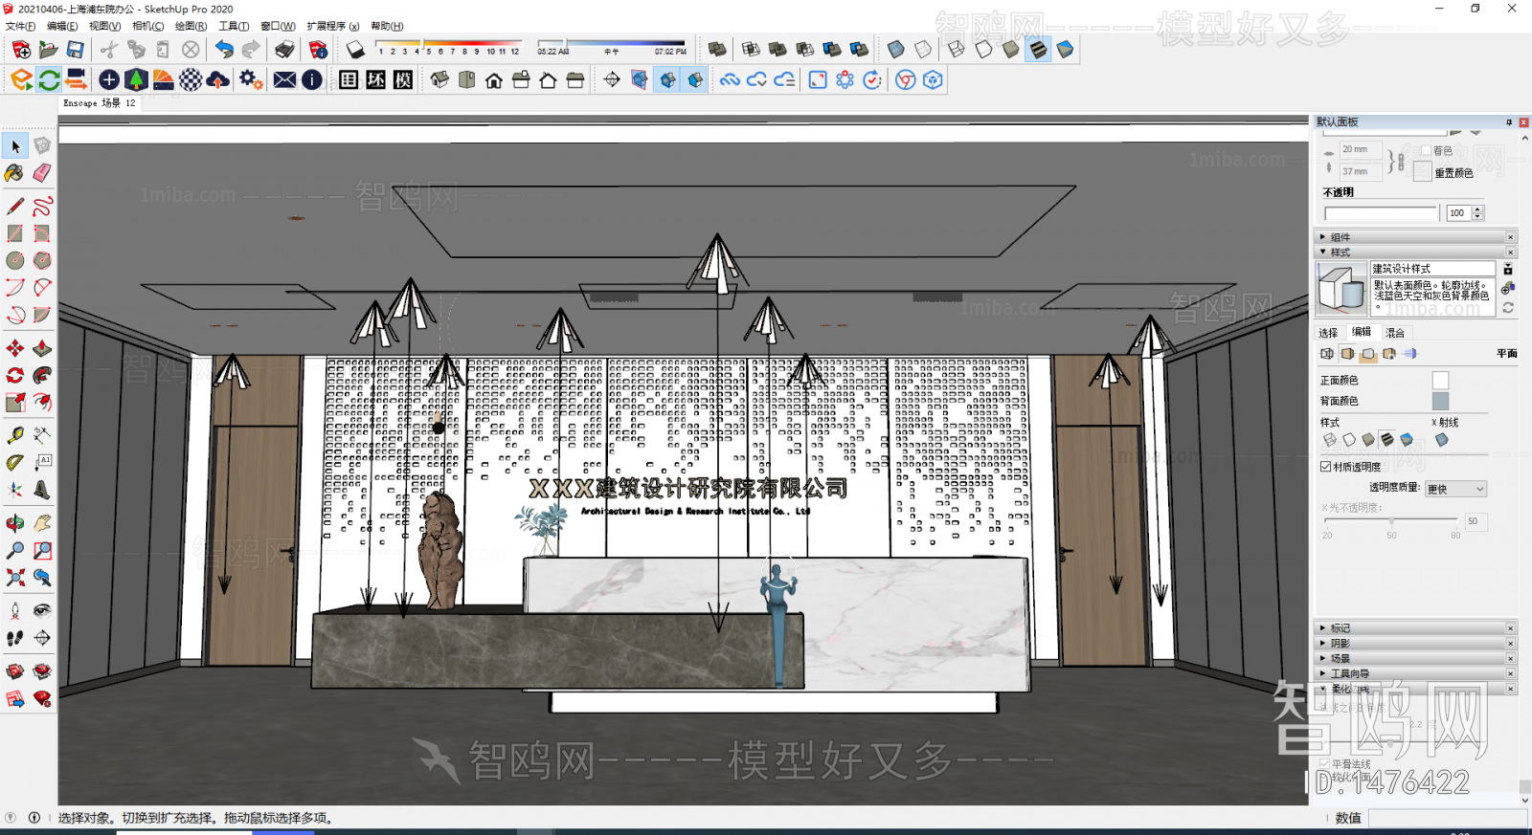
Task: Select the Zoom magnifier tool
Action: [15, 550]
